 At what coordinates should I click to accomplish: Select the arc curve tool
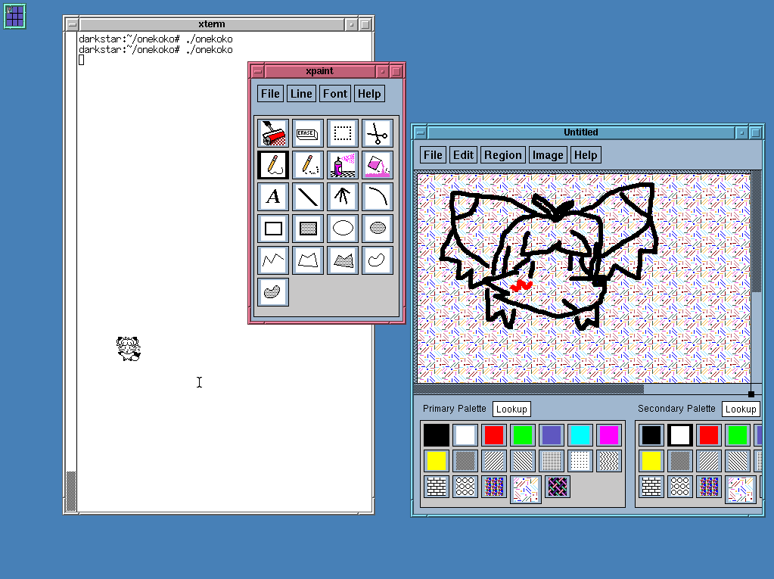377,197
